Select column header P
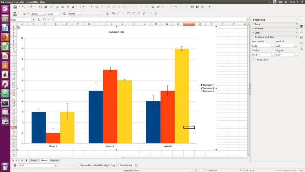Image resolution: width=305 pixels, height=172 pixels. coord(189,24)
